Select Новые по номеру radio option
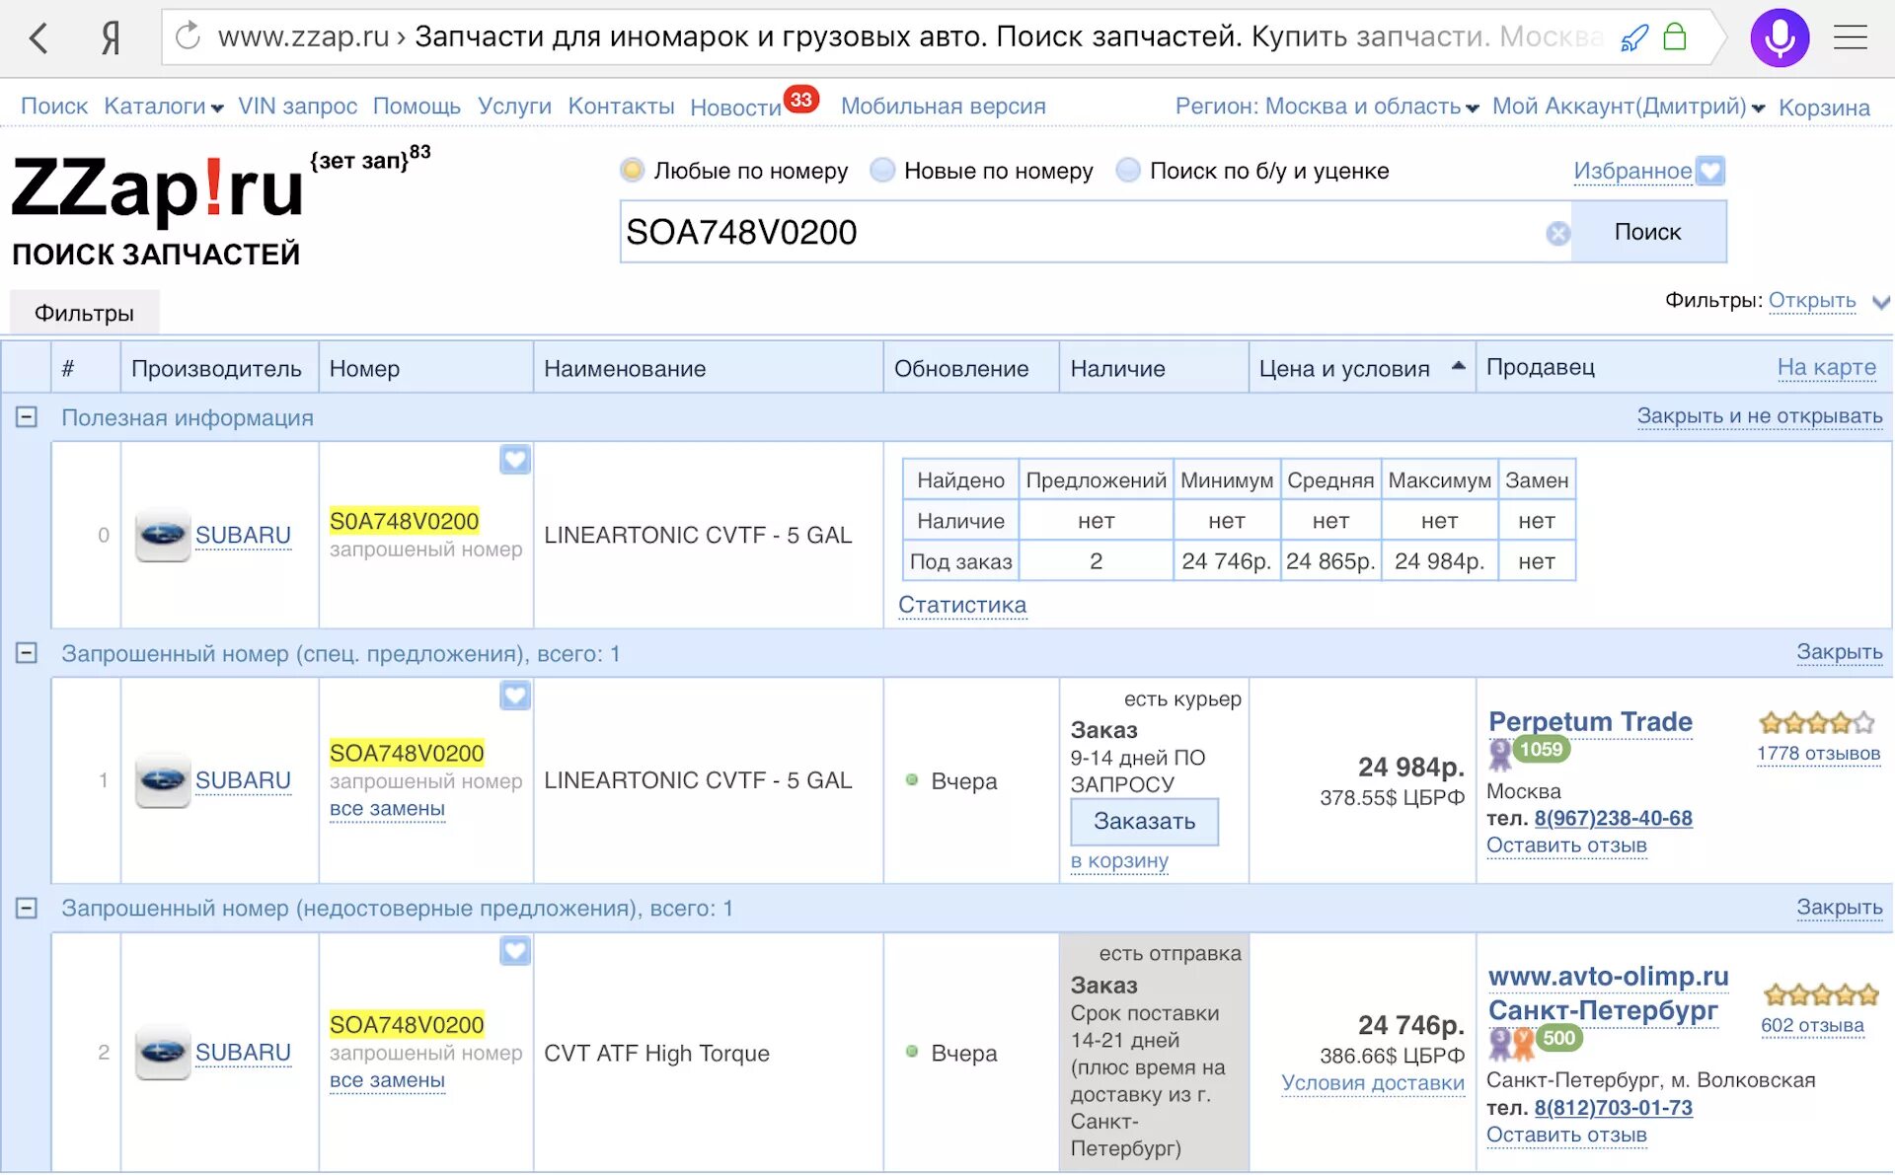Image resolution: width=1895 pixels, height=1175 pixels. (x=882, y=171)
